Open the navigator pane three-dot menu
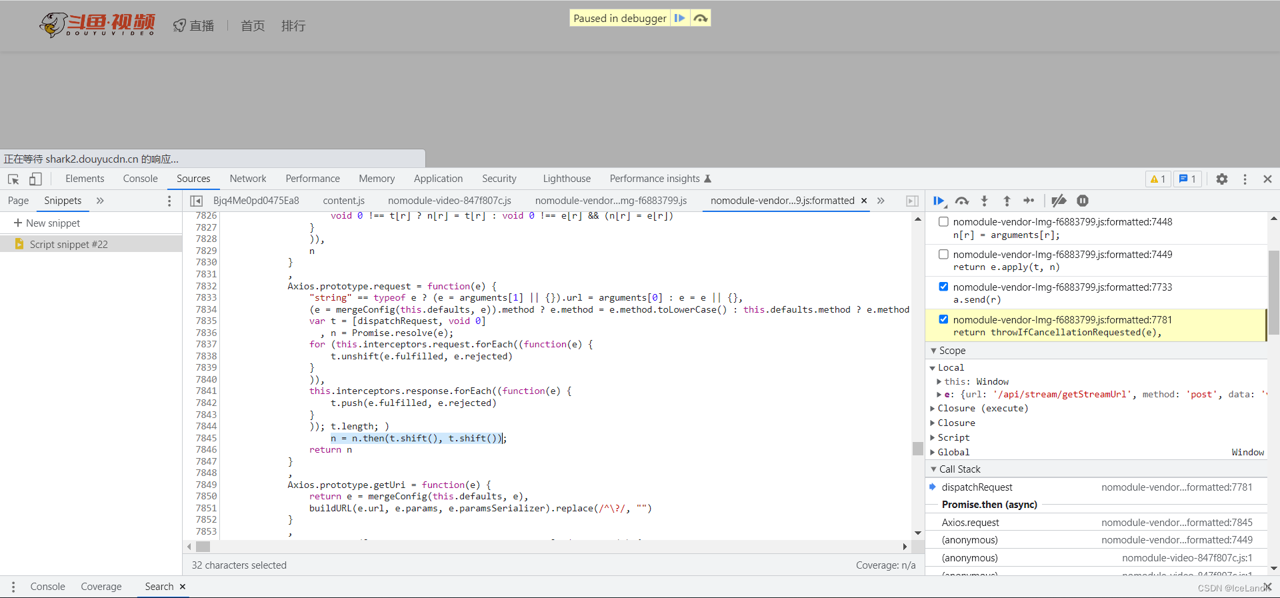1280x598 pixels. 169,201
